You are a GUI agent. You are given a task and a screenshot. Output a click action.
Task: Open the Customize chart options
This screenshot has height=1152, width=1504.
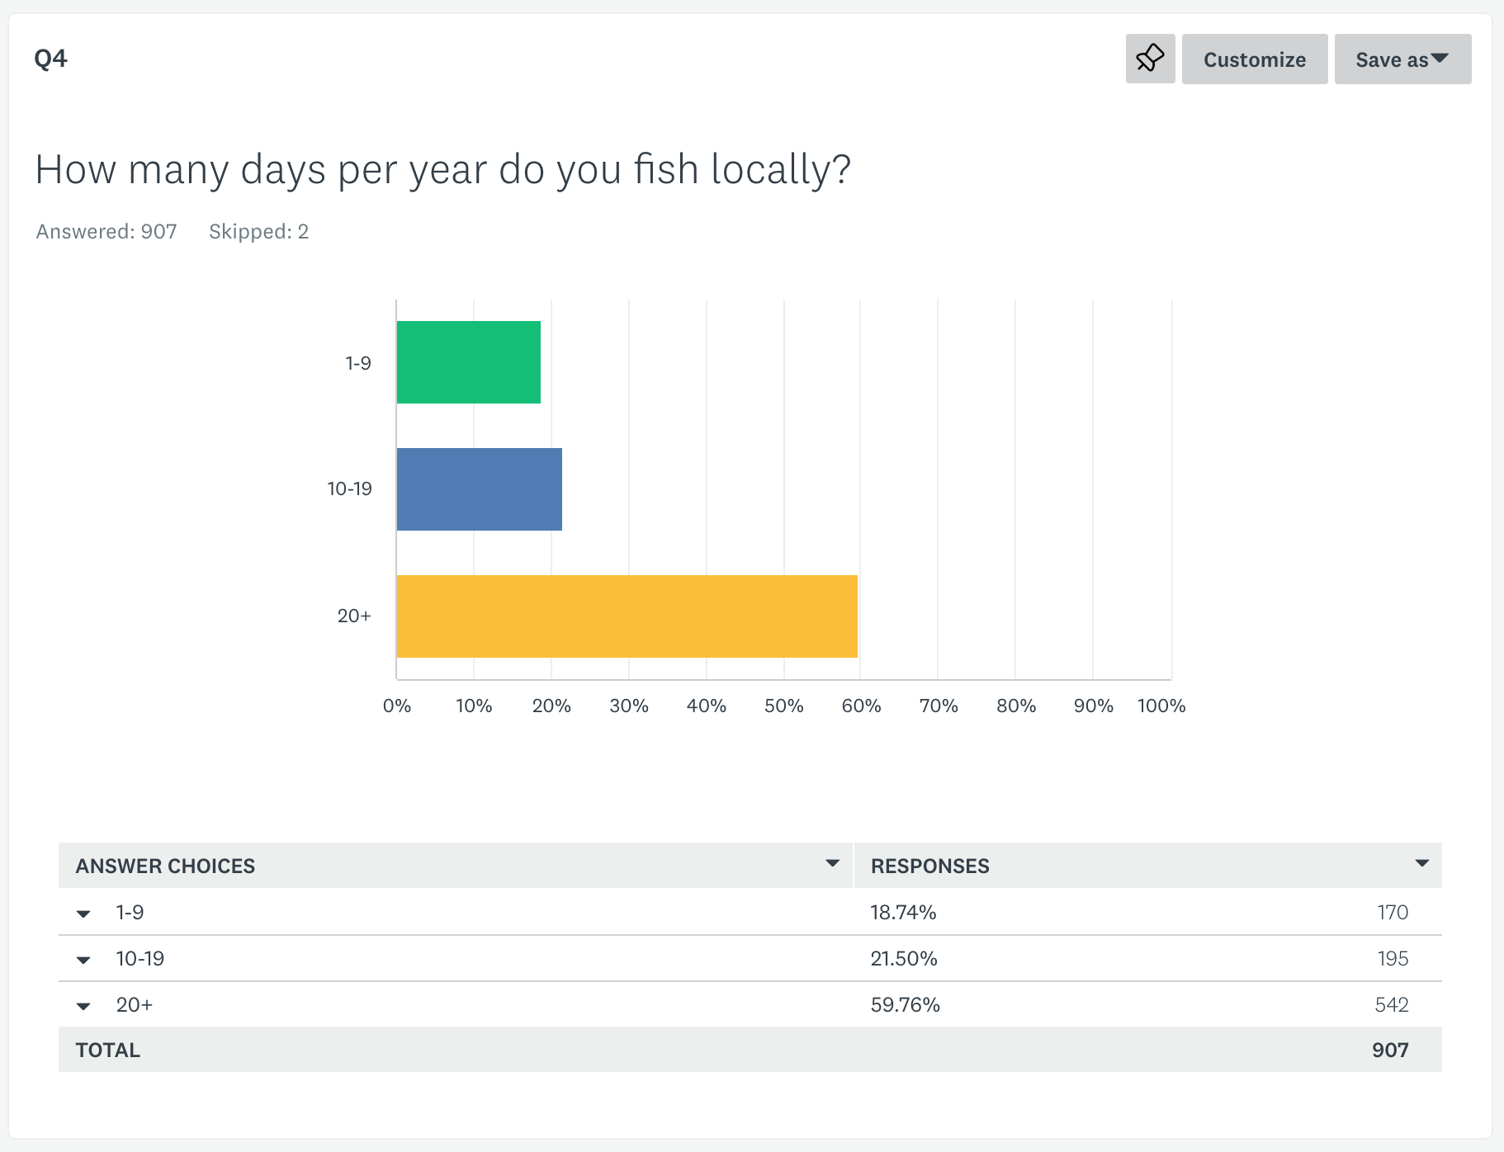click(1254, 59)
